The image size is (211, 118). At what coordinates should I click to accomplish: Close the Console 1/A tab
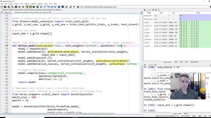156,65
